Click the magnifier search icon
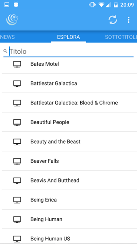Image resolution: width=137 pixels, height=244 pixels. tap(5, 51)
